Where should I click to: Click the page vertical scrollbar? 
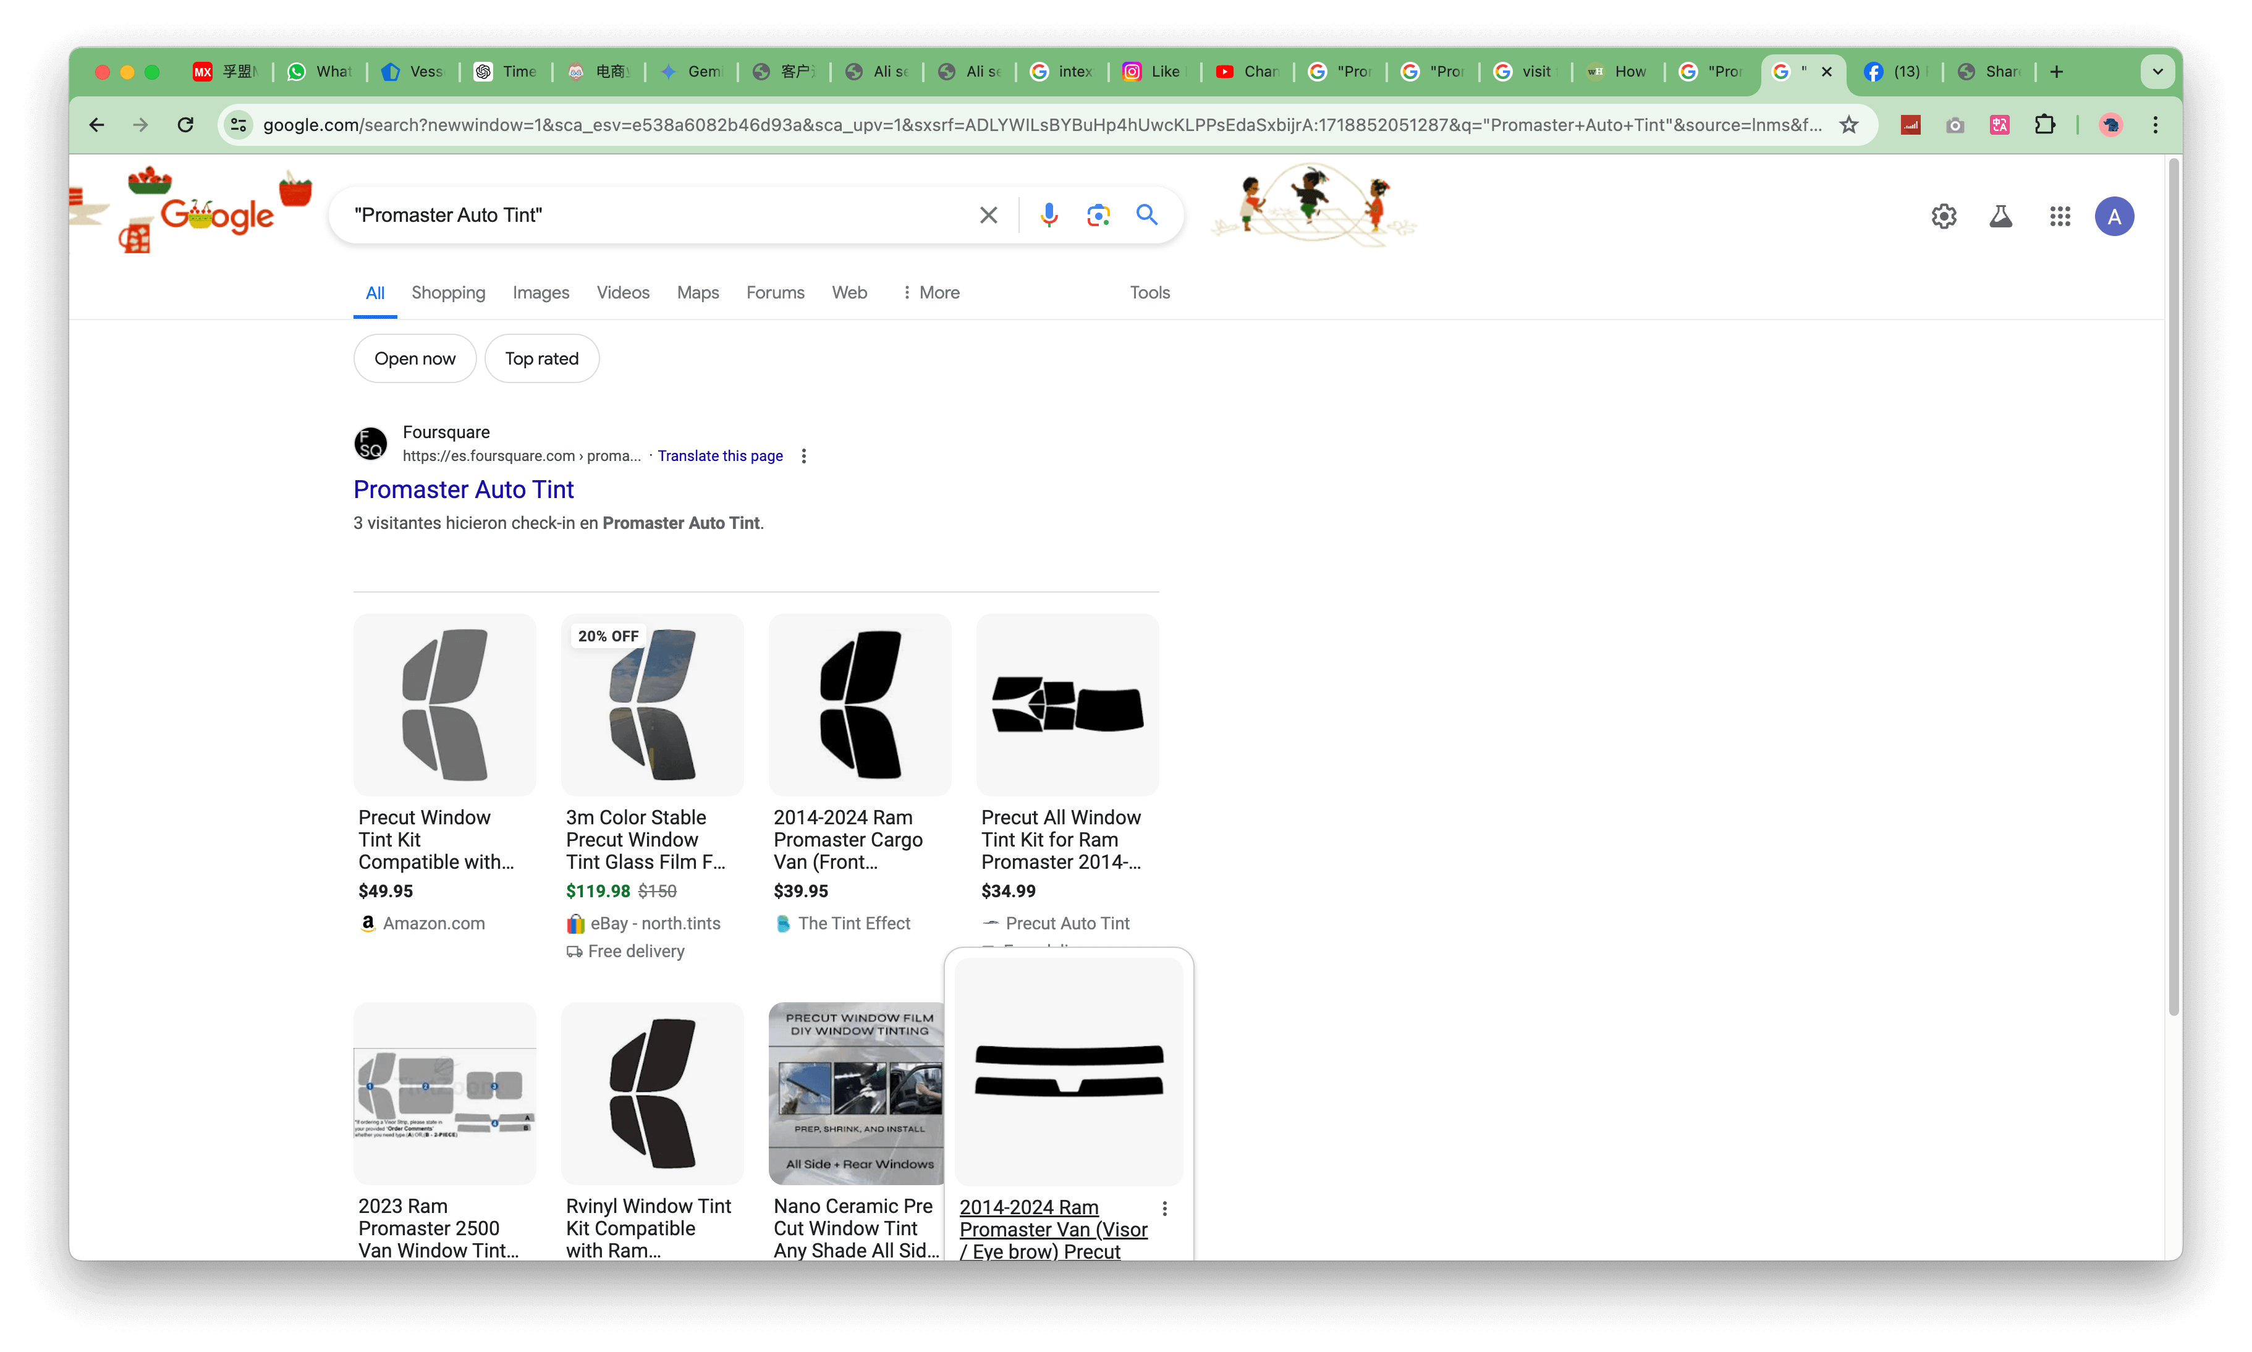[2174, 588]
